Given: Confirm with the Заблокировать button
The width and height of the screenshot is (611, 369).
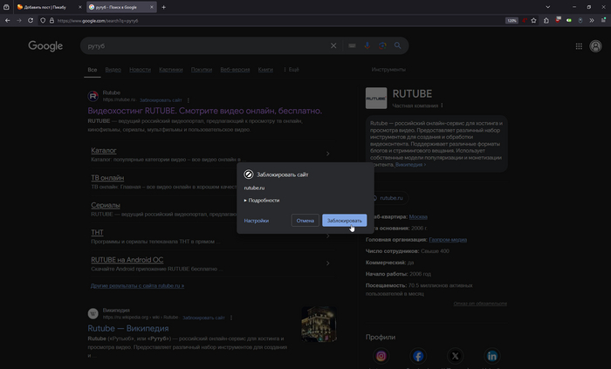Looking at the screenshot, I should 345,221.
